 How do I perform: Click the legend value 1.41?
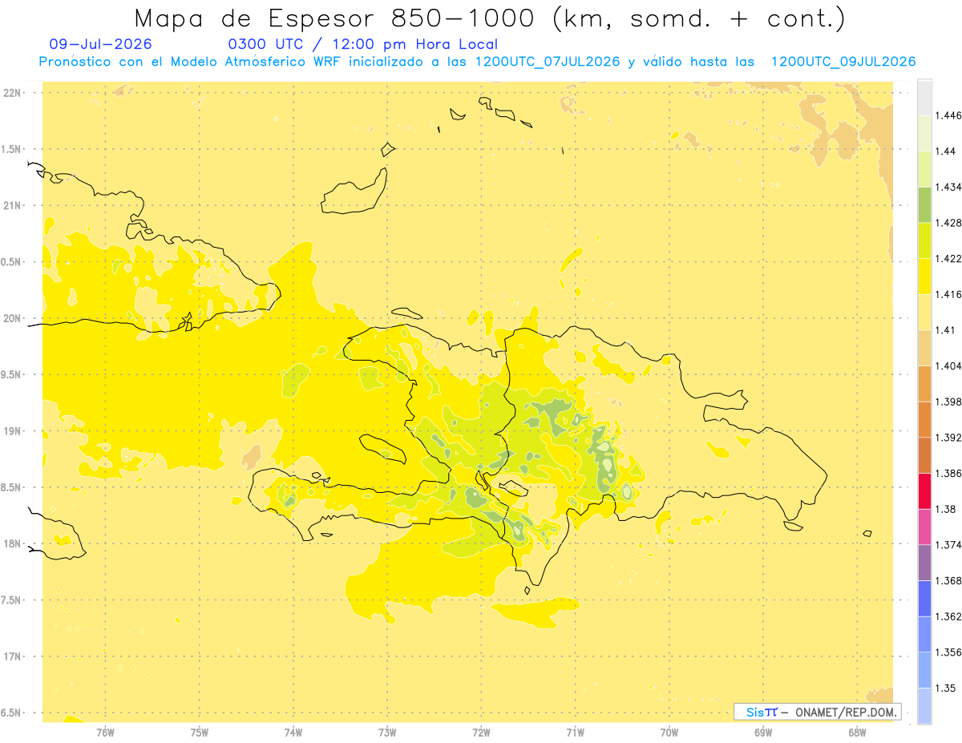pos(946,330)
